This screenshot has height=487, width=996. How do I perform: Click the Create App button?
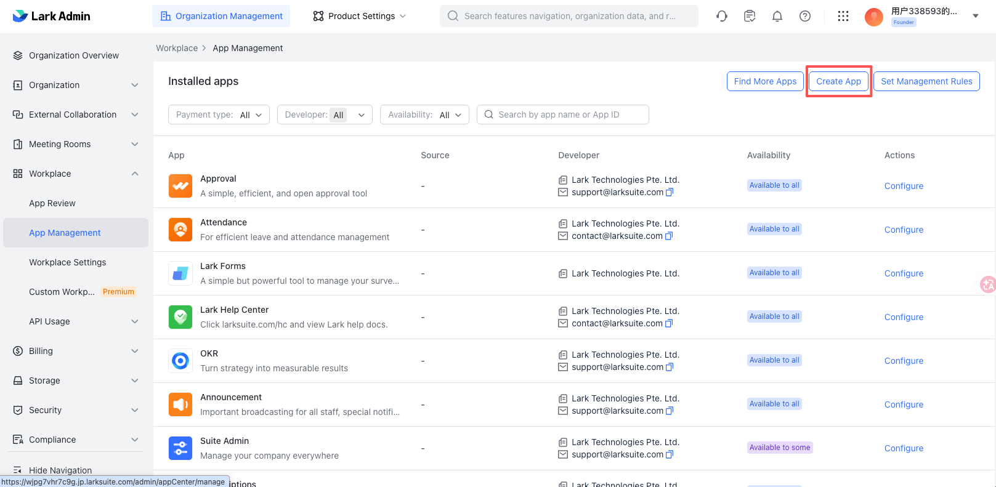pyautogui.click(x=838, y=81)
